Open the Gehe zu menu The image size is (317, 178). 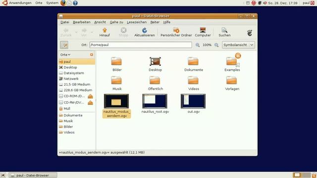[x=116, y=22]
